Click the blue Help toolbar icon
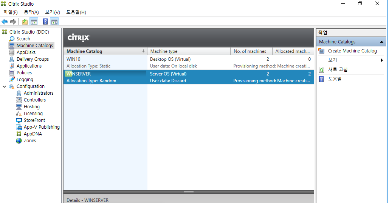 coord(45,22)
